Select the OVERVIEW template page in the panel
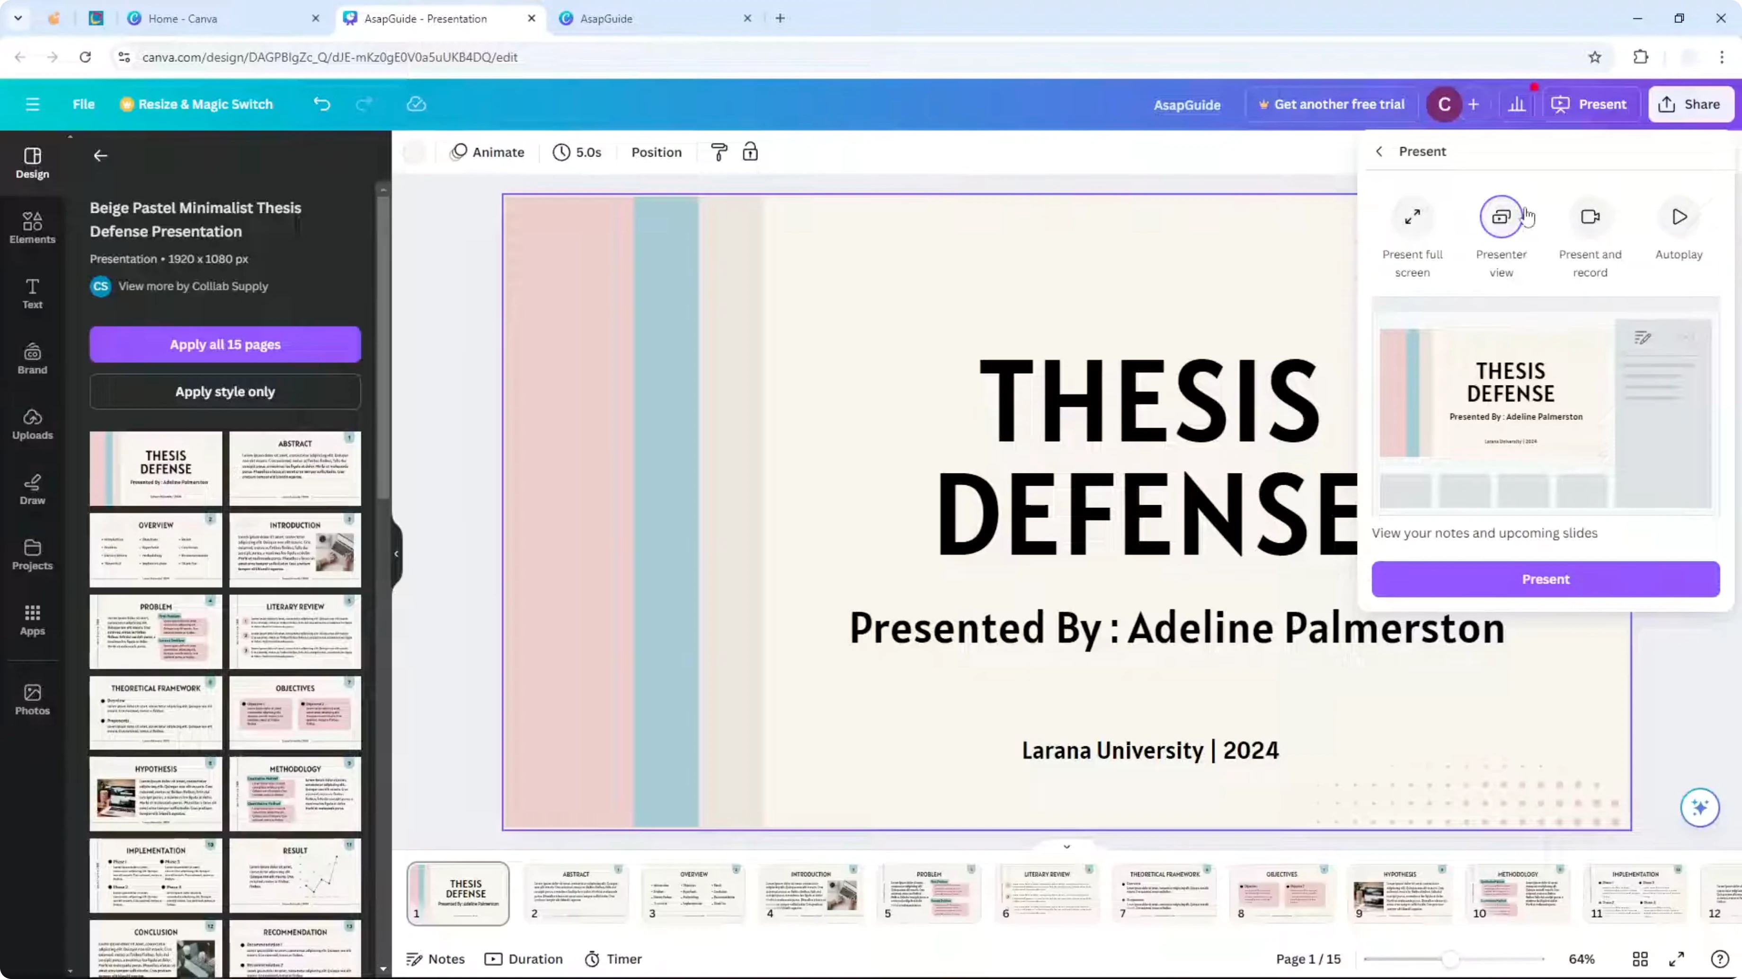The width and height of the screenshot is (1742, 979). pos(156,550)
